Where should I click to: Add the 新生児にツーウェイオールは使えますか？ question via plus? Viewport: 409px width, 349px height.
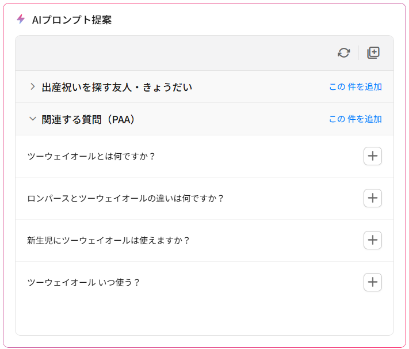pyautogui.click(x=373, y=240)
